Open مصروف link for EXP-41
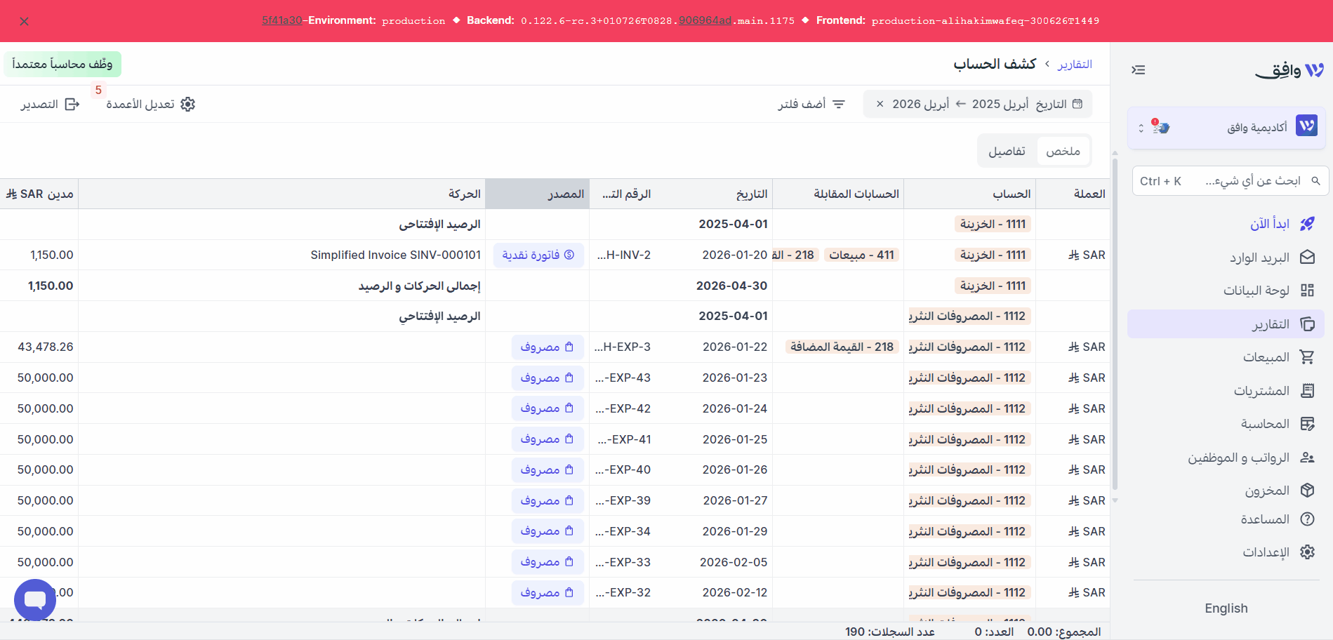This screenshot has height=640, width=1333. (x=548, y=439)
